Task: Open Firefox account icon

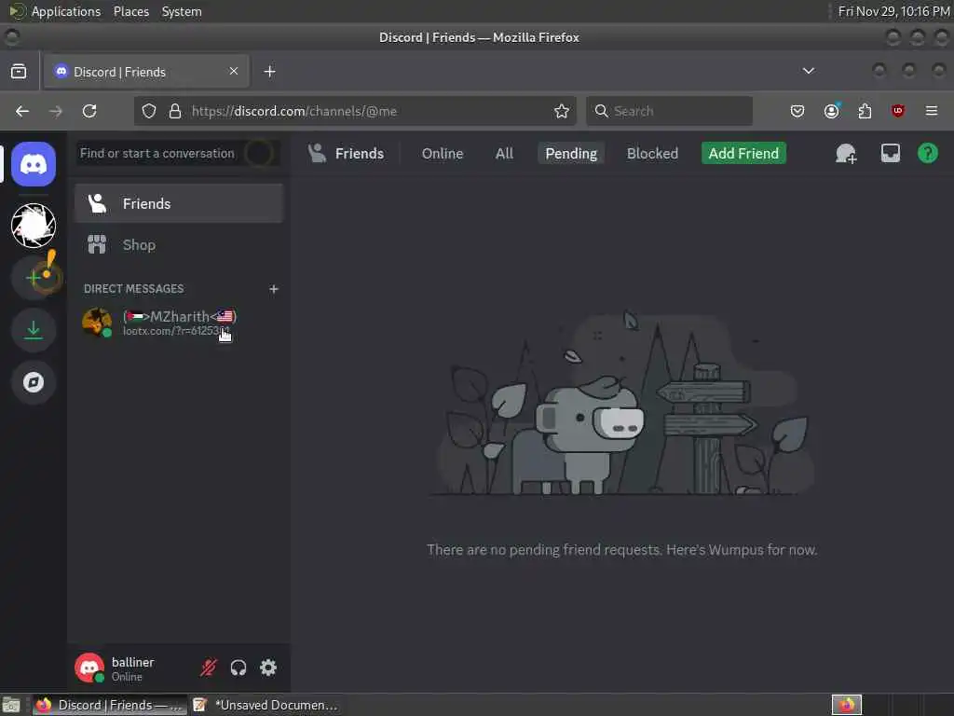Action: [831, 111]
